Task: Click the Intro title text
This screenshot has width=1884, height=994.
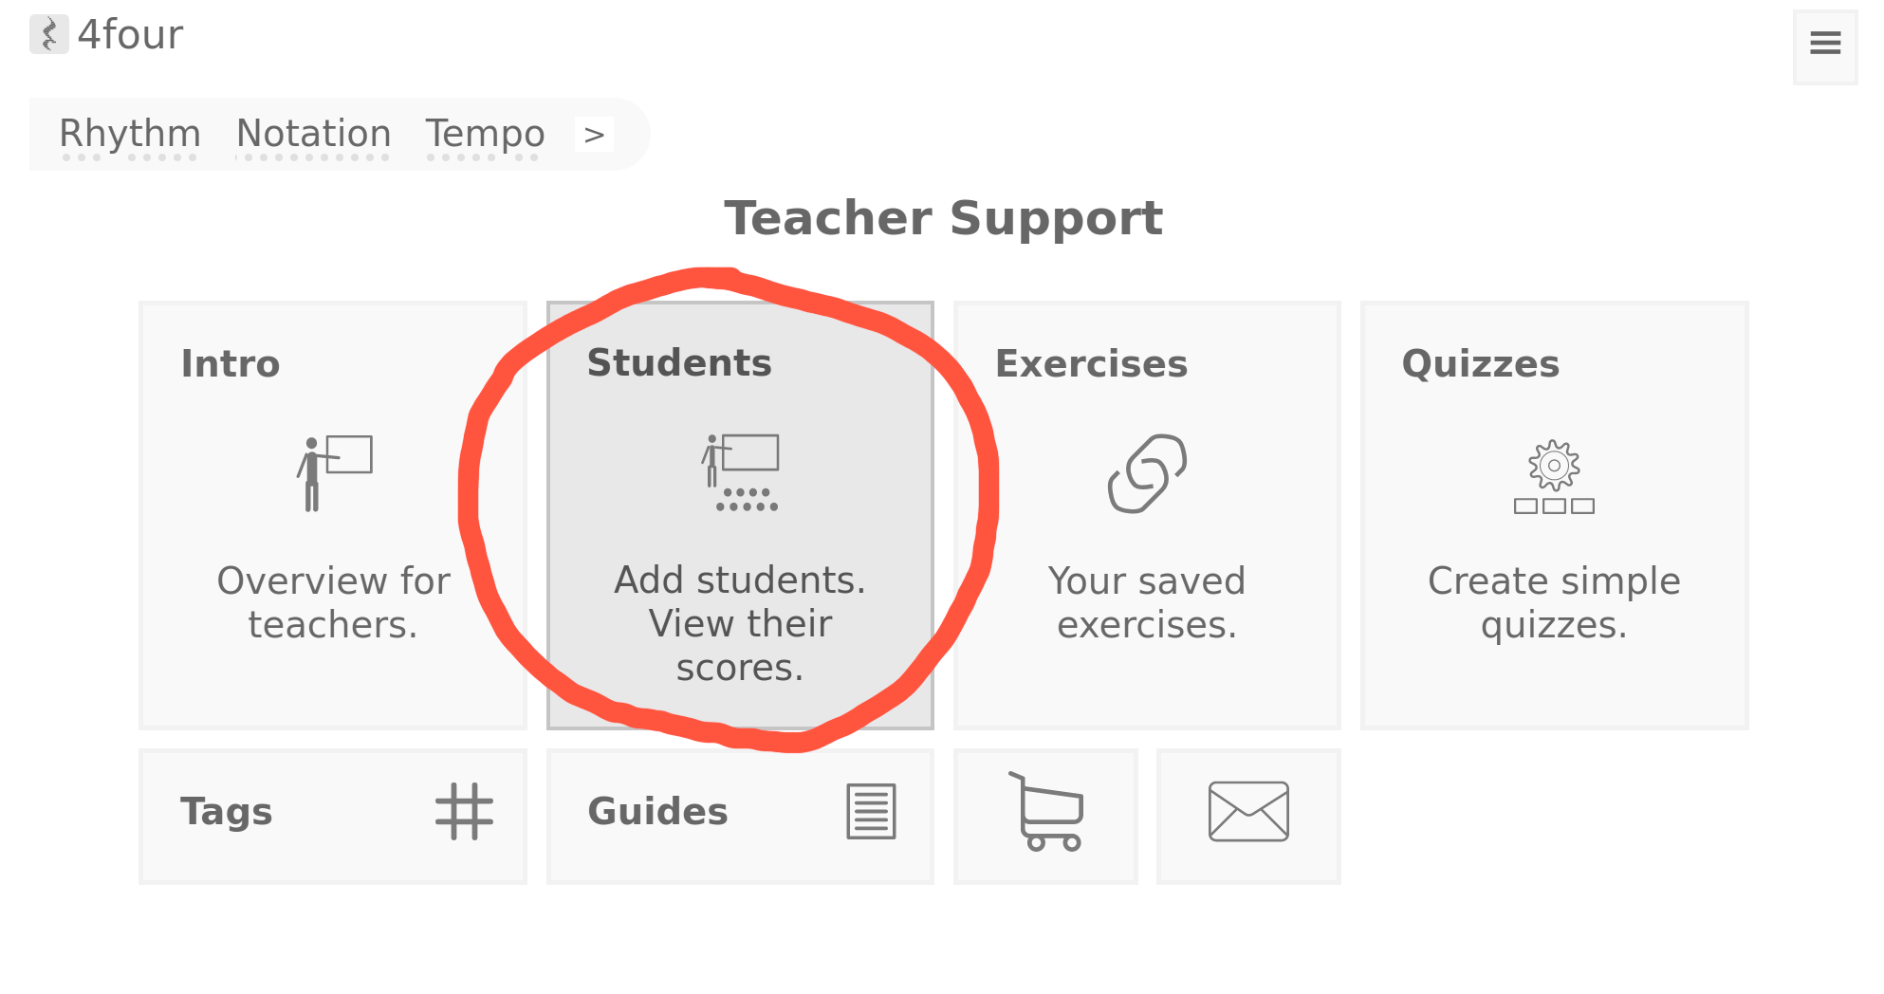Action: [231, 364]
